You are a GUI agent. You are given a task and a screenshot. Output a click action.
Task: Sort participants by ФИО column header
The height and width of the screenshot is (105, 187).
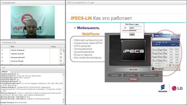click(30, 47)
